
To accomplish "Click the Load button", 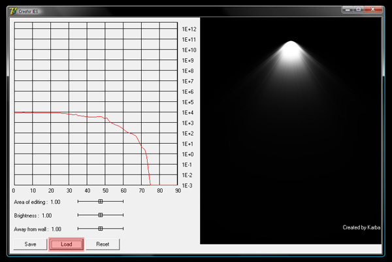I will (x=66, y=244).
